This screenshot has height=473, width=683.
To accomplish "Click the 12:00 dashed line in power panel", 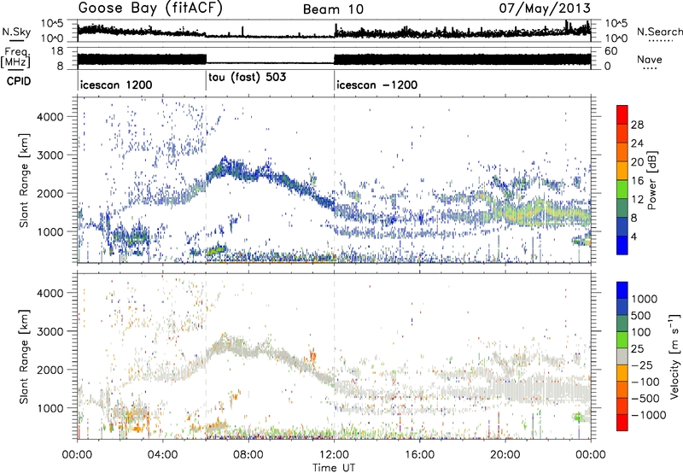I will pos(334,180).
